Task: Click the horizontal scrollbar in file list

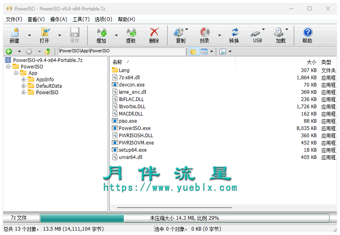Action: (174, 208)
